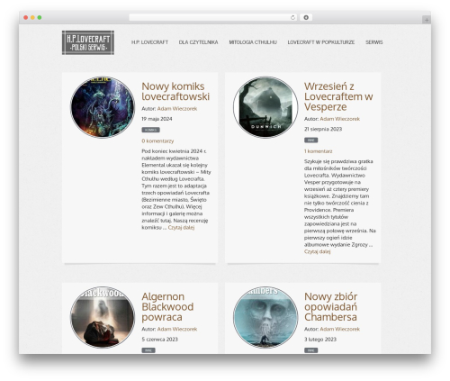Viewport: 450px width, 381px height.
Task: Click Czytaj dalej in the Nowy komiks post
Action: pyautogui.click(x=181, y=227)
